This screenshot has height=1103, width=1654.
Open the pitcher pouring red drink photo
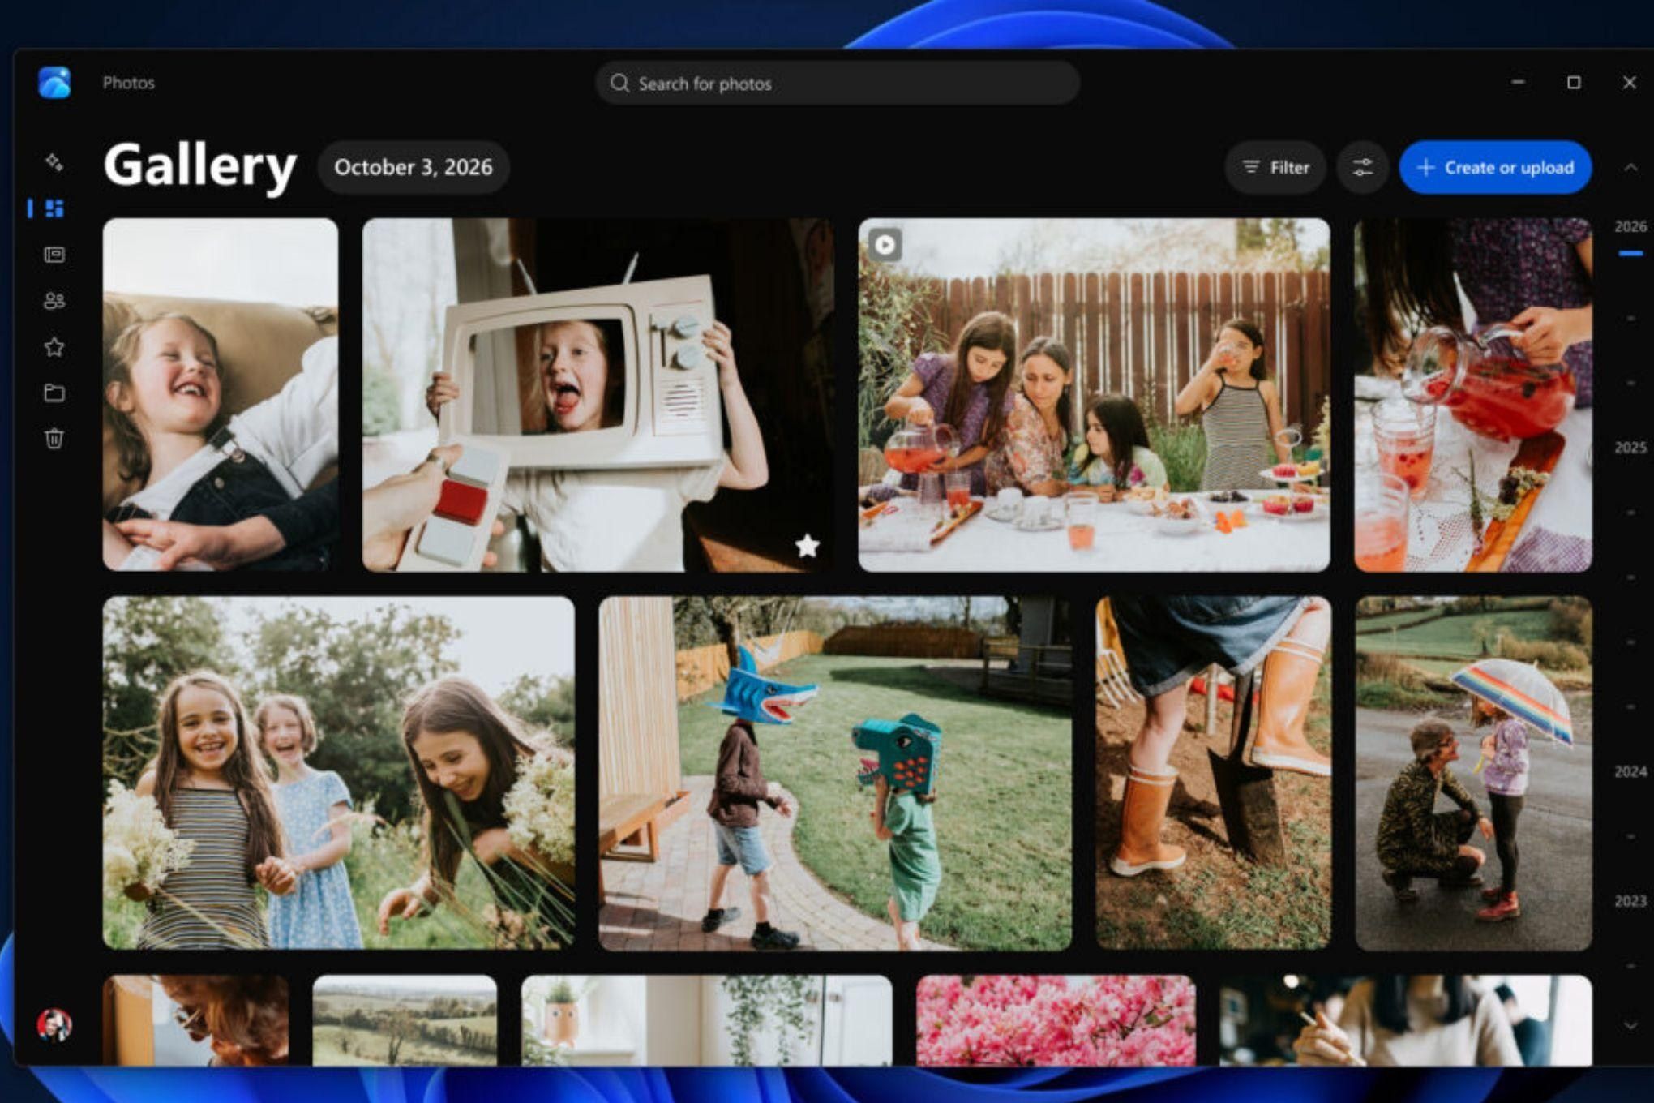(1473, 395)
